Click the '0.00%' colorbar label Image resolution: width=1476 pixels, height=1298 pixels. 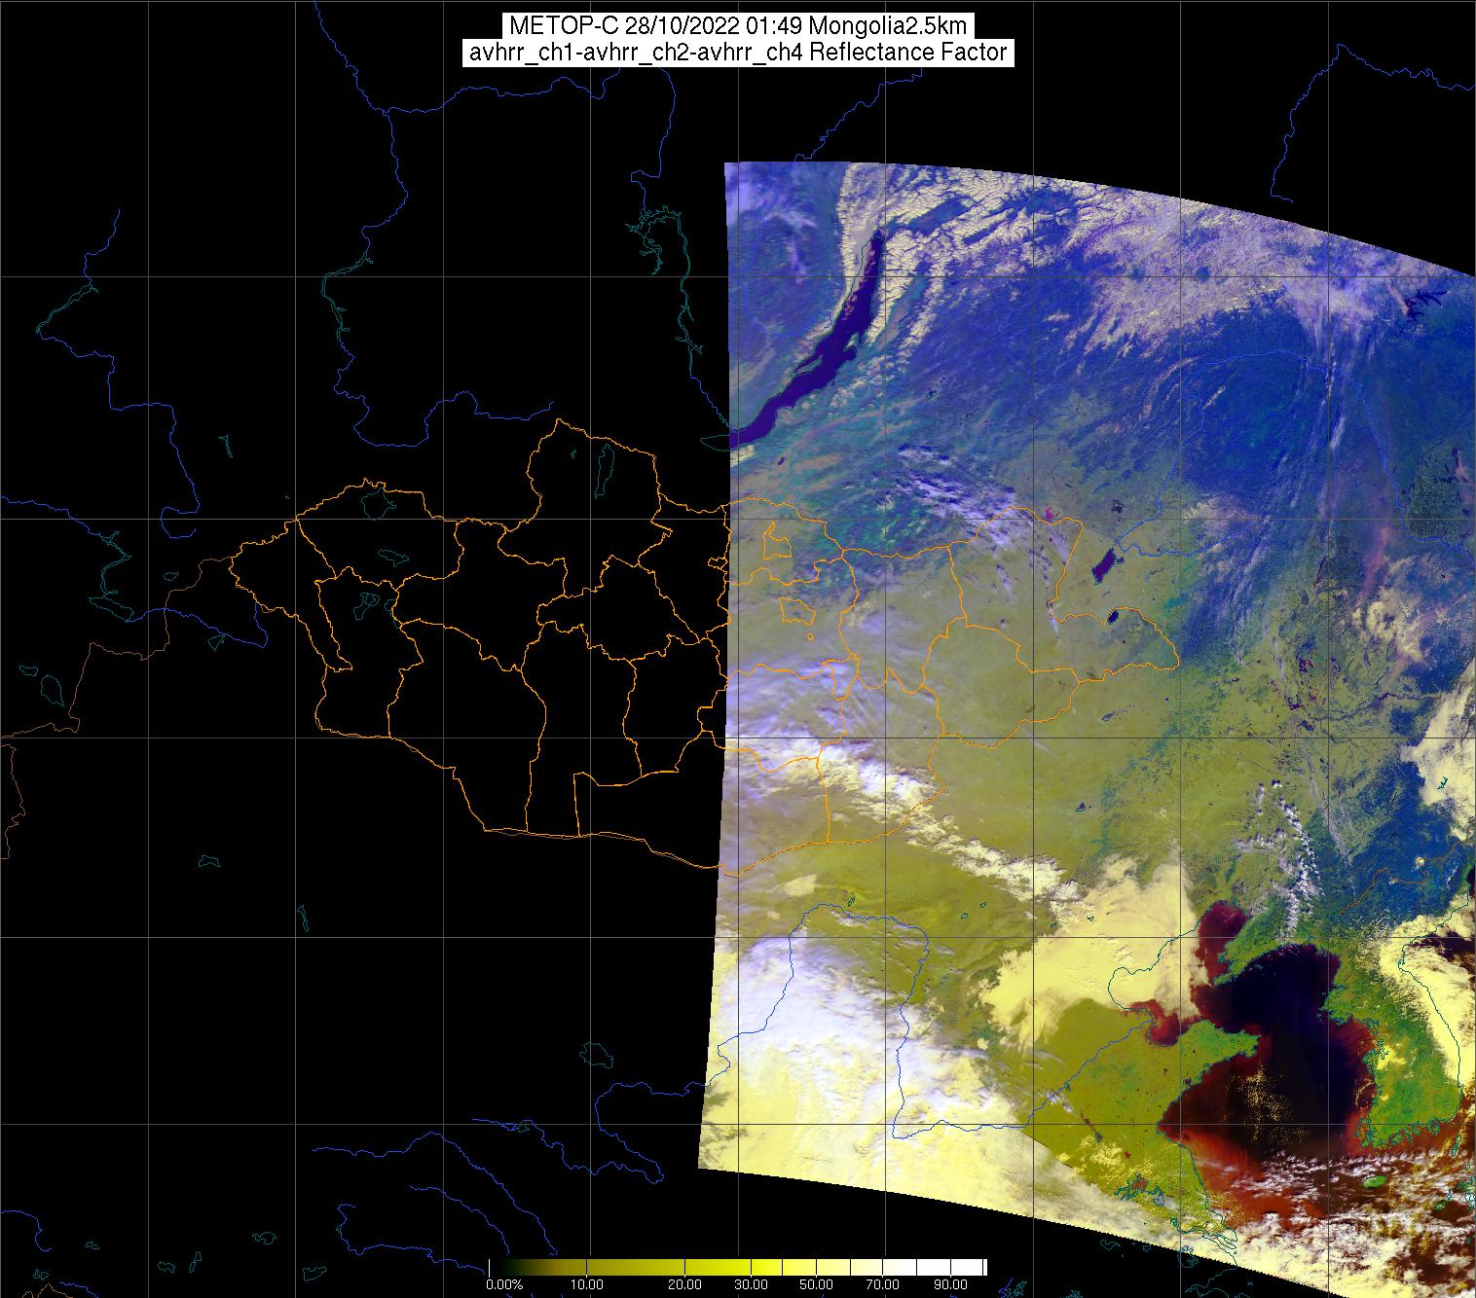(504, 1285)
